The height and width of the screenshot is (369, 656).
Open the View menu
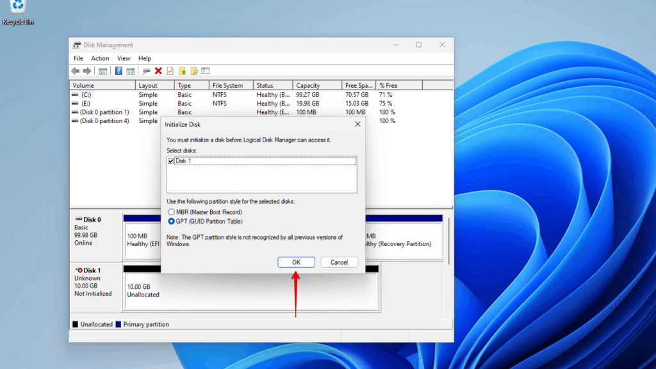pyautogui.click(x=123, y=58)
